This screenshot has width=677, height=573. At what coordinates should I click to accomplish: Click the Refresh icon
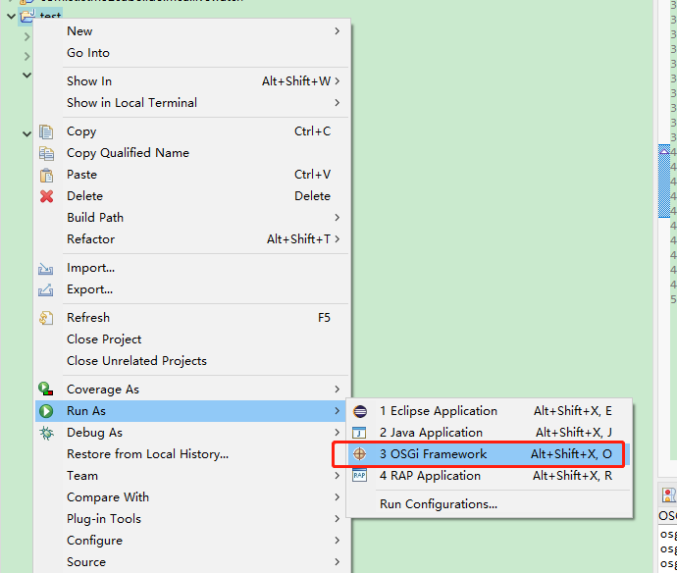(46, 318)
